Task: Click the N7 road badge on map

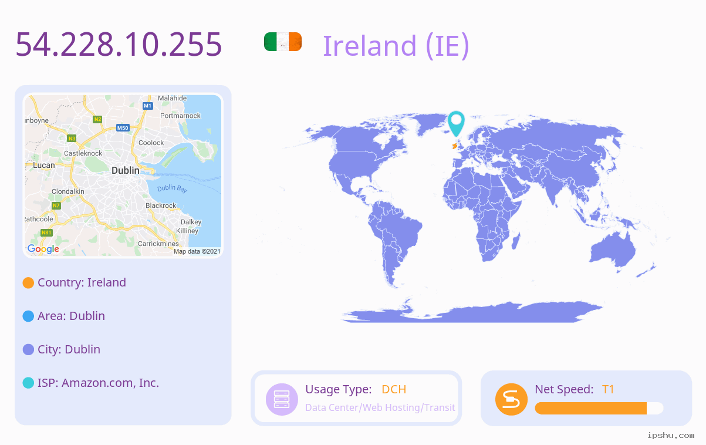Action: point(56,205)
